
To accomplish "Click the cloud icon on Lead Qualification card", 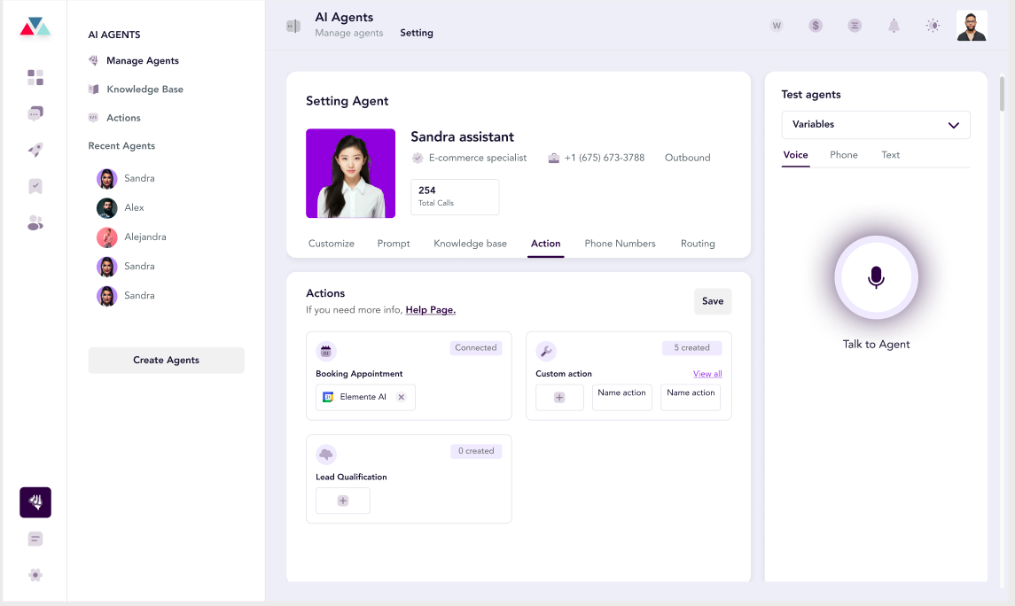I will click(325, 454).
